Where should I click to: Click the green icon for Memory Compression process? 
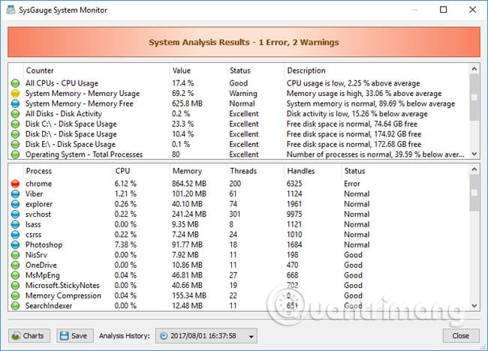15,295
